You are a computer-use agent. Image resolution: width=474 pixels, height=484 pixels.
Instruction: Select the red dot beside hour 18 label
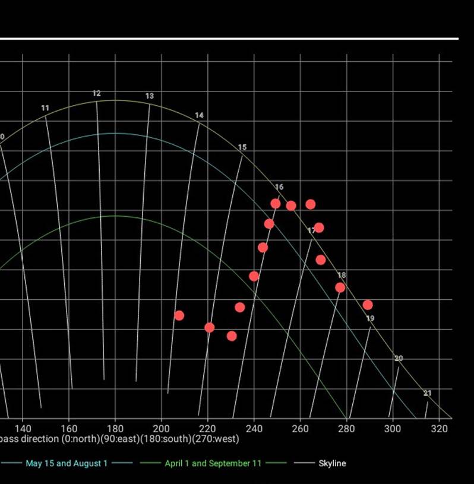click(340, 287)
